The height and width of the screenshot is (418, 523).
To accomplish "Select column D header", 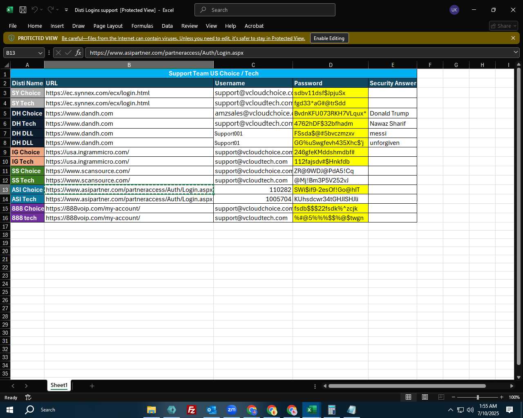I will tap(331, 65).
